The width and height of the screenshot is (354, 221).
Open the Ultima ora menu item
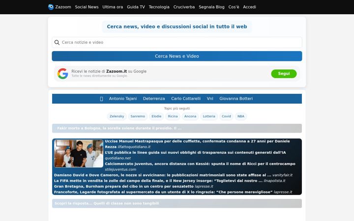[113, 7]
